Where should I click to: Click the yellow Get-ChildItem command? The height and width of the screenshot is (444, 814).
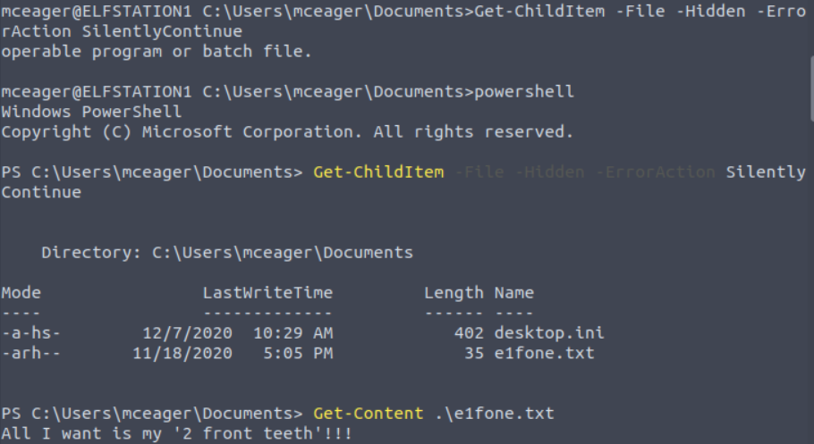(377, 172)
